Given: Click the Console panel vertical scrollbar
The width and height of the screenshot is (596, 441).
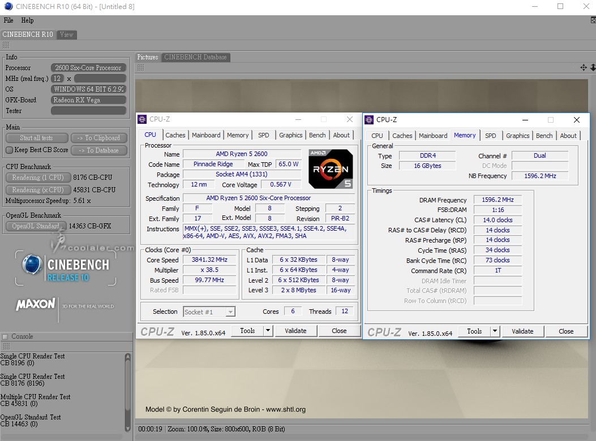Looking at the screenshot, I should (x=128, y=392).
